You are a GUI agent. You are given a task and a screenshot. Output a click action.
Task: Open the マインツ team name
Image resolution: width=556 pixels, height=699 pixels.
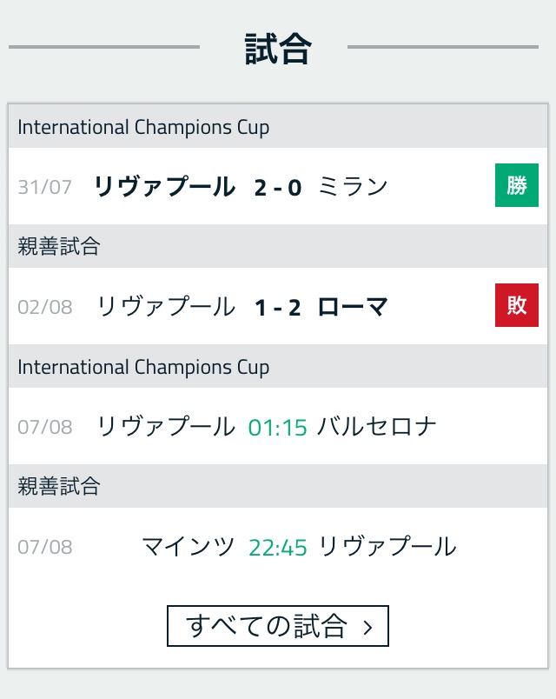coord(188,547)
